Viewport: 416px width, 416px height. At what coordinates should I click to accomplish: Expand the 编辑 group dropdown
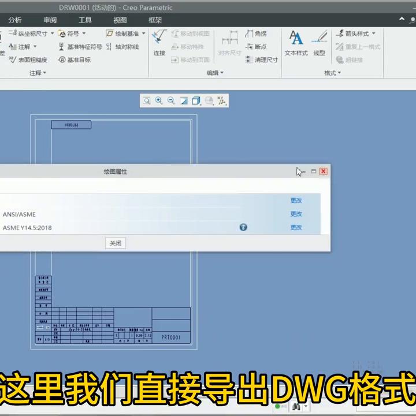pos(215,73)
